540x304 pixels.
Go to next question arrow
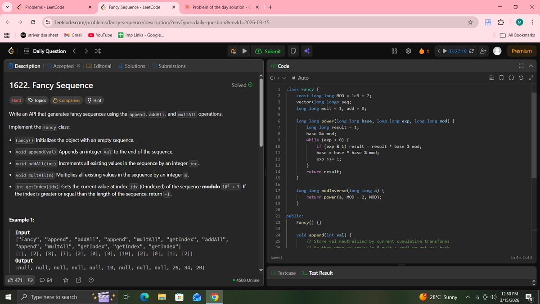point(86,51)
